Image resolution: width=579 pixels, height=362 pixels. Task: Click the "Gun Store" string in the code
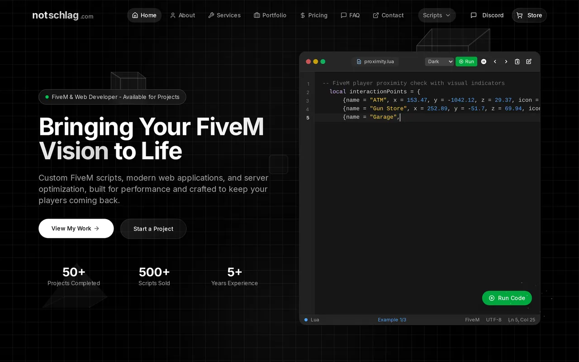[388, 109]
